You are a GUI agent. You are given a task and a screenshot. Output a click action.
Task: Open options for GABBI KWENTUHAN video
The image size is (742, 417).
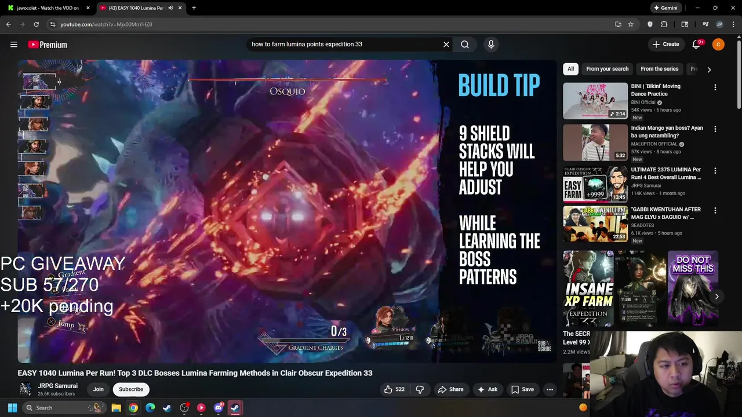715,211
